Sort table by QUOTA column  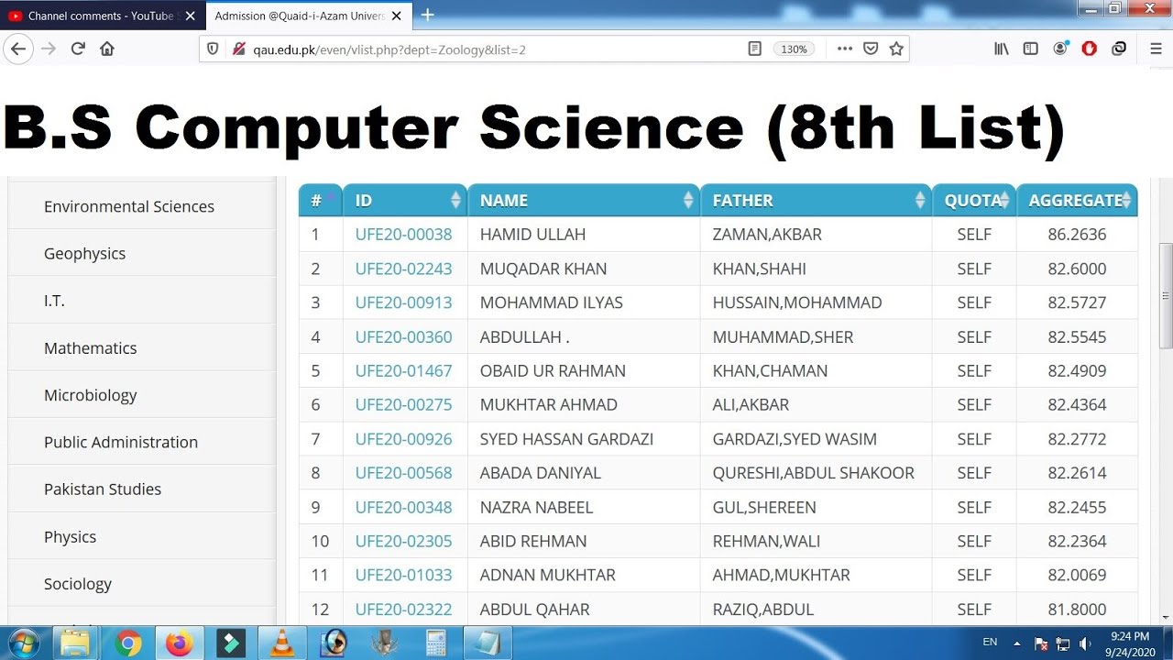(x=974, y=200)
